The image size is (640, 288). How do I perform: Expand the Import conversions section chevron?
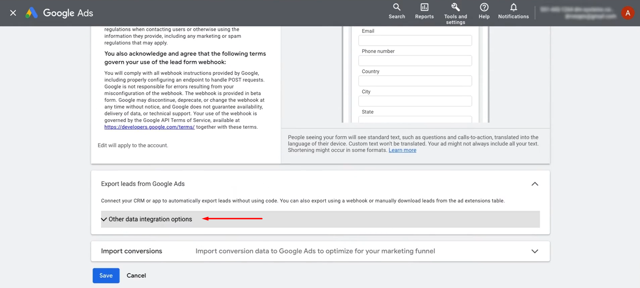click(535, 251)
